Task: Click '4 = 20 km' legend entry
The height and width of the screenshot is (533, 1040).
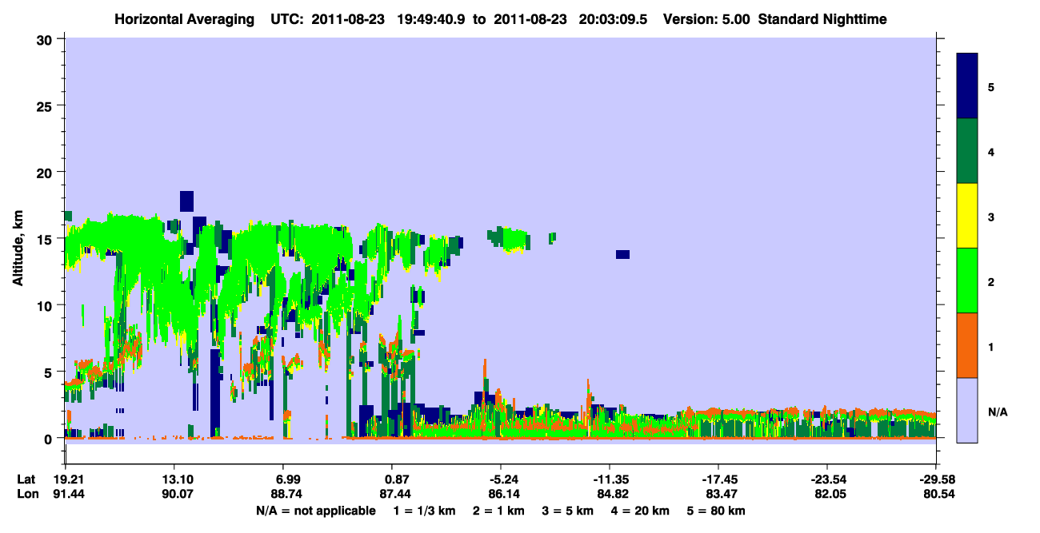Action: [639, 511]
